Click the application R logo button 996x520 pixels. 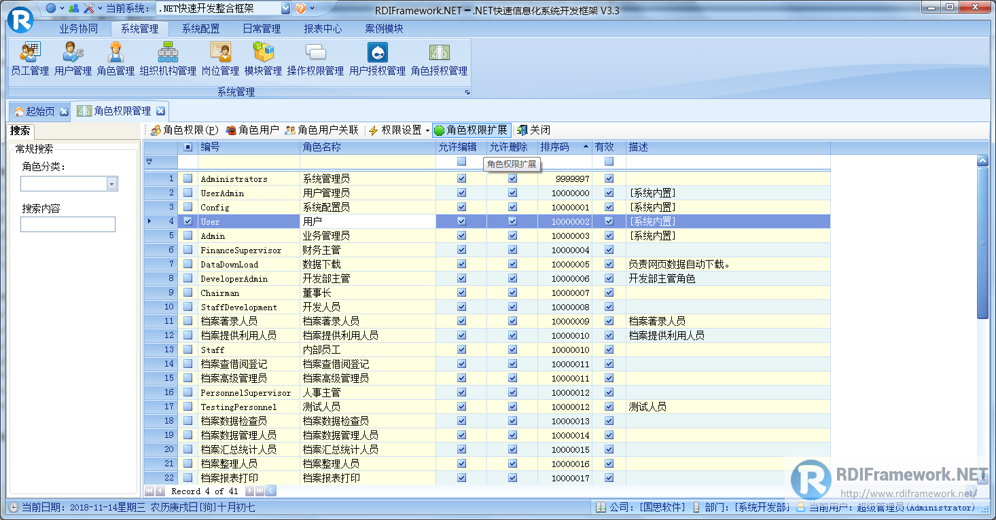(x=20, y=19)
